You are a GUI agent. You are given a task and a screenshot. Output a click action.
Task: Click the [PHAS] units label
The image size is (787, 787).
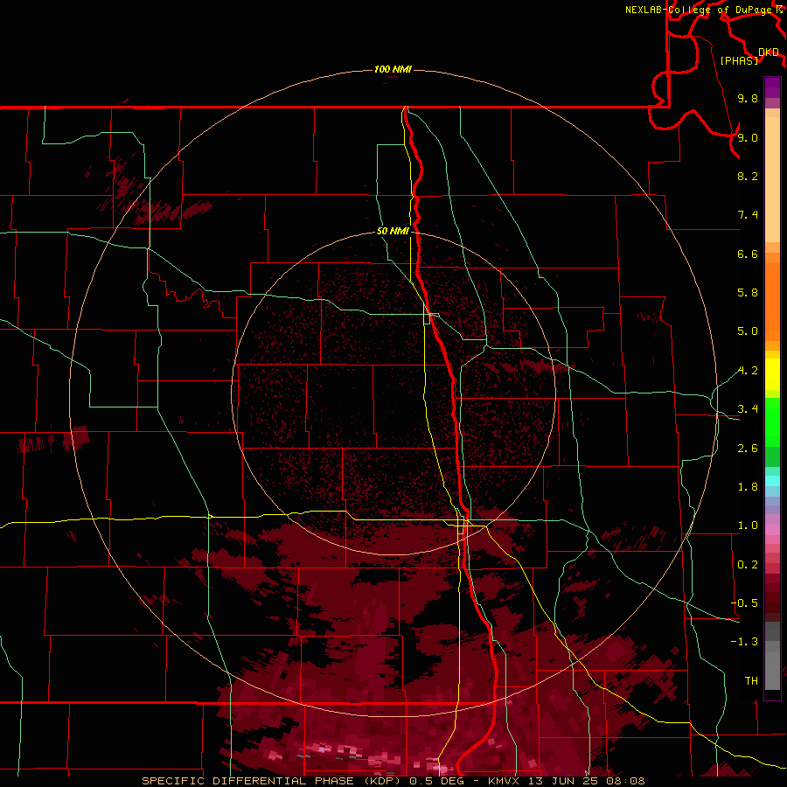coord(739,60)
